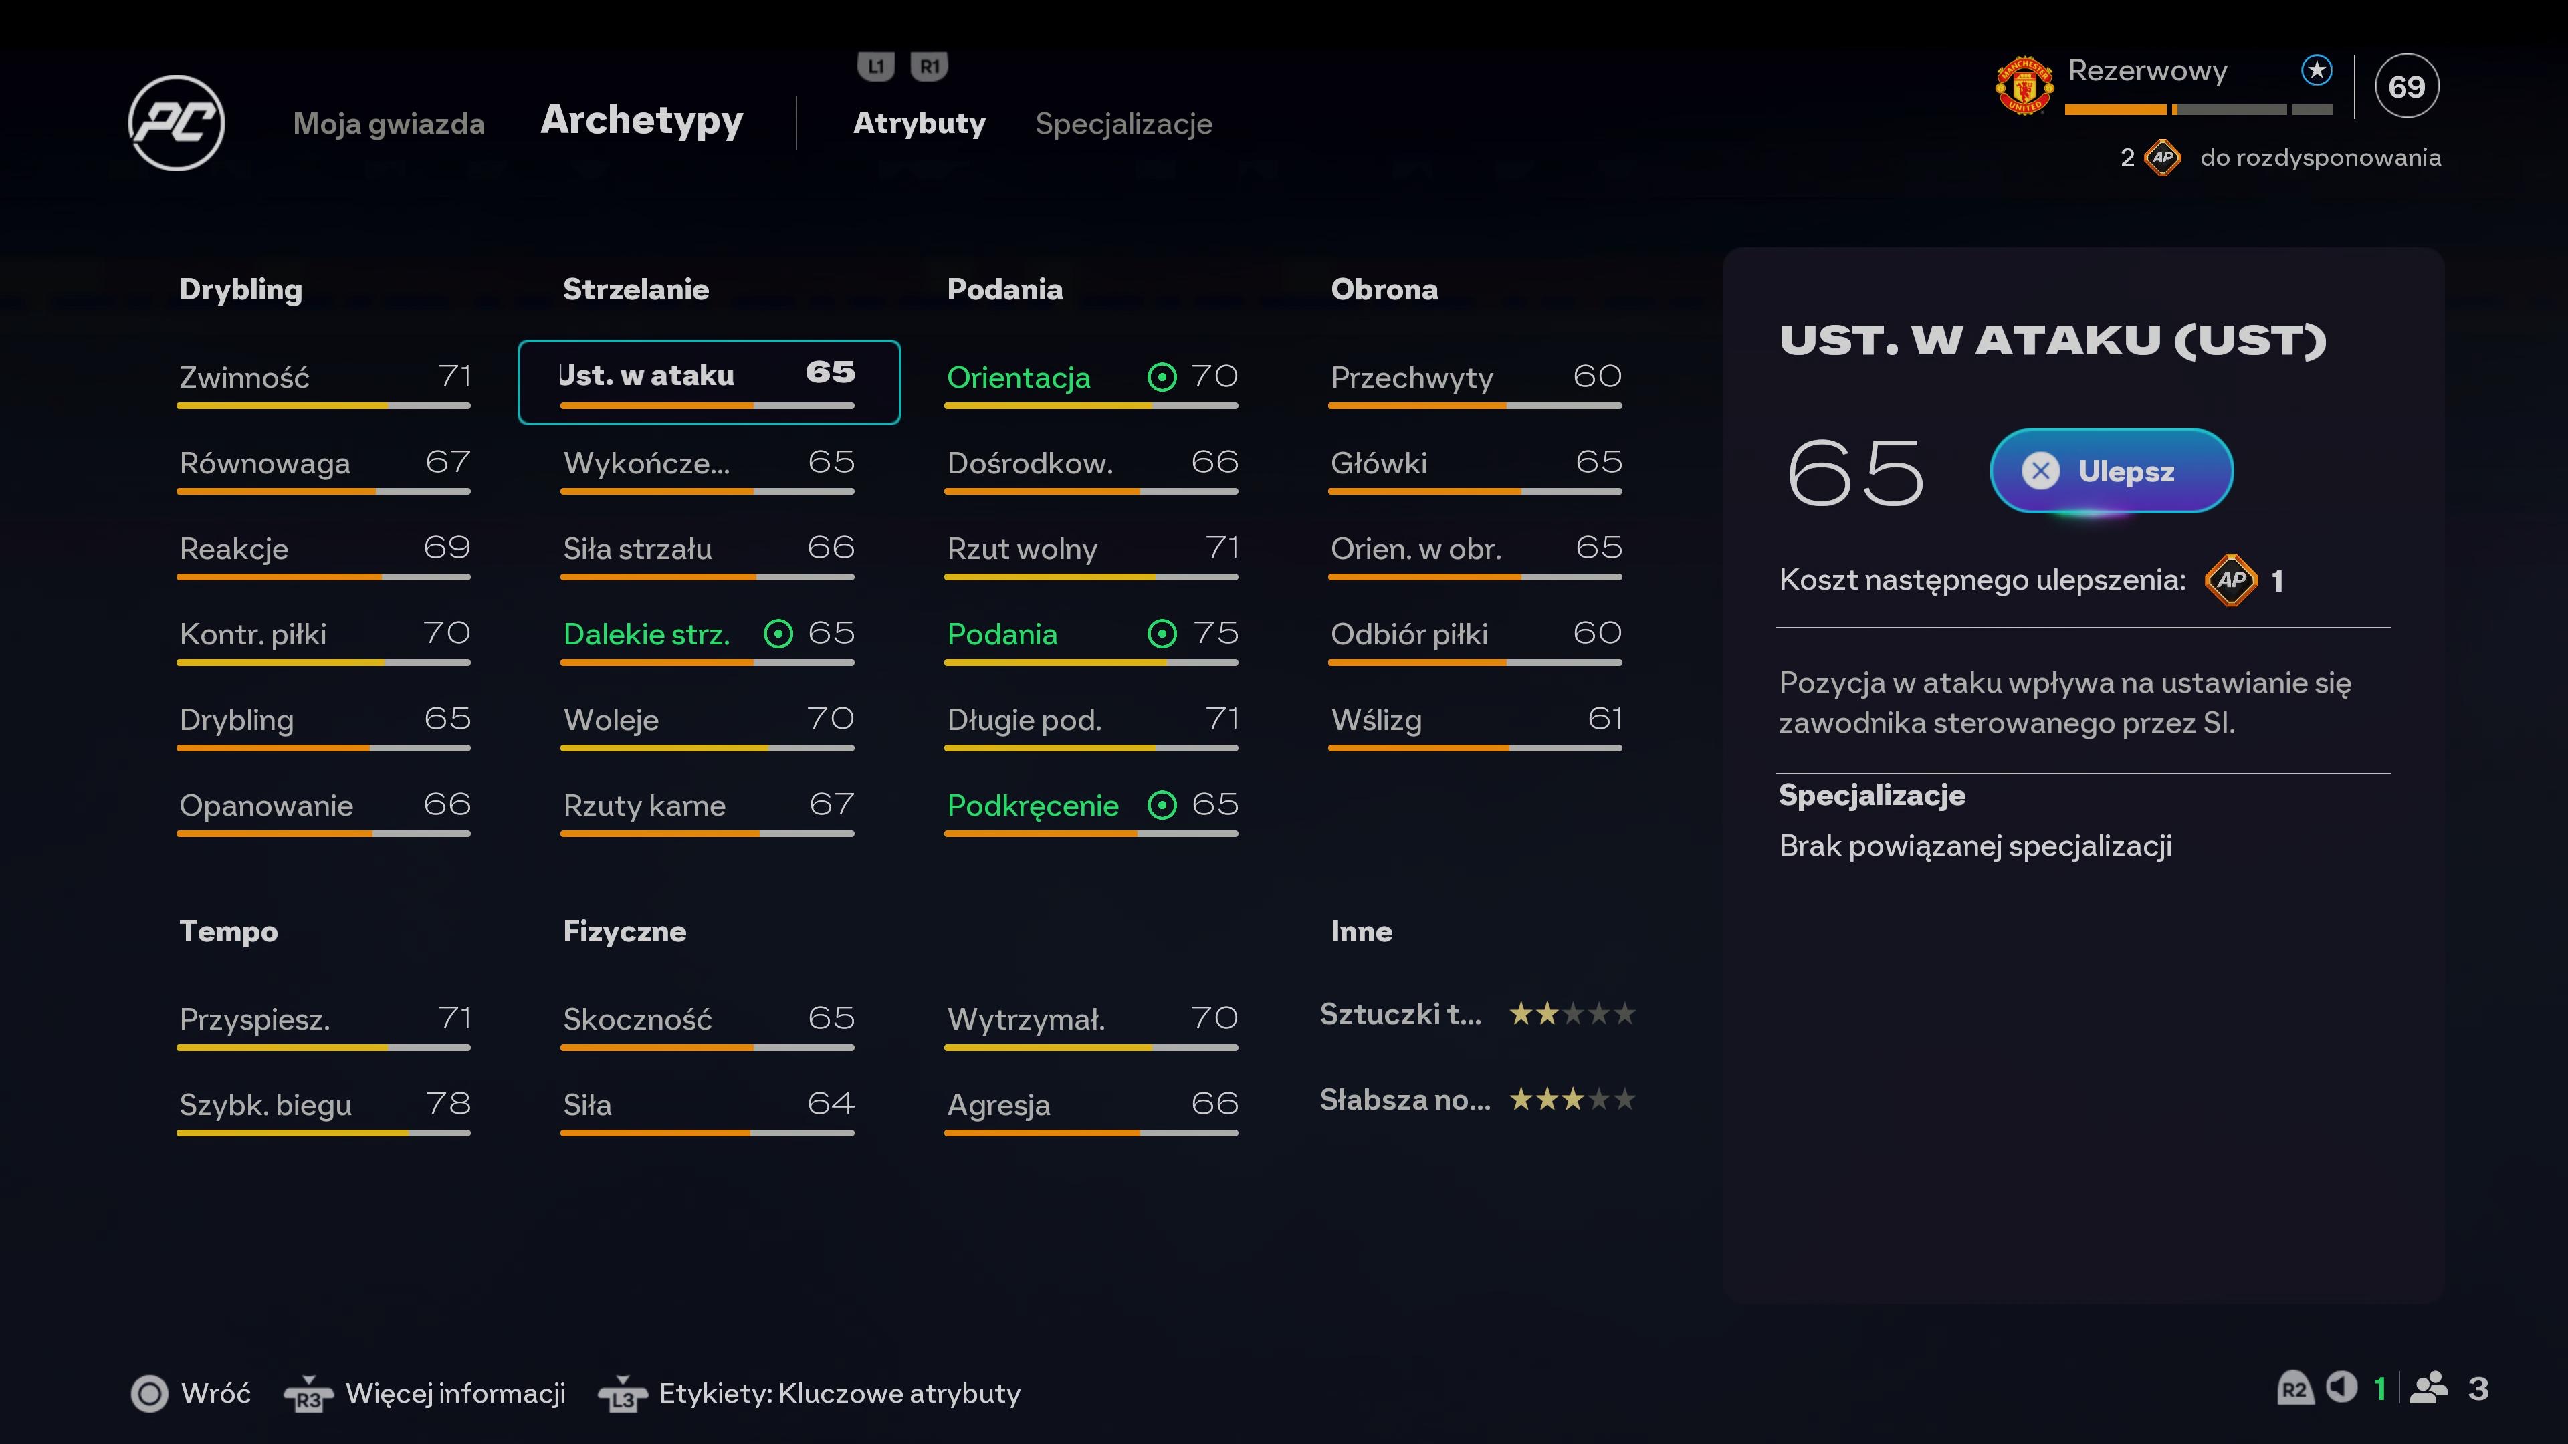Screen dimensions: 2568x1444
Task: Click the R3 stick icon for Więcej informacji
Action: click(x=308, y=1394)
